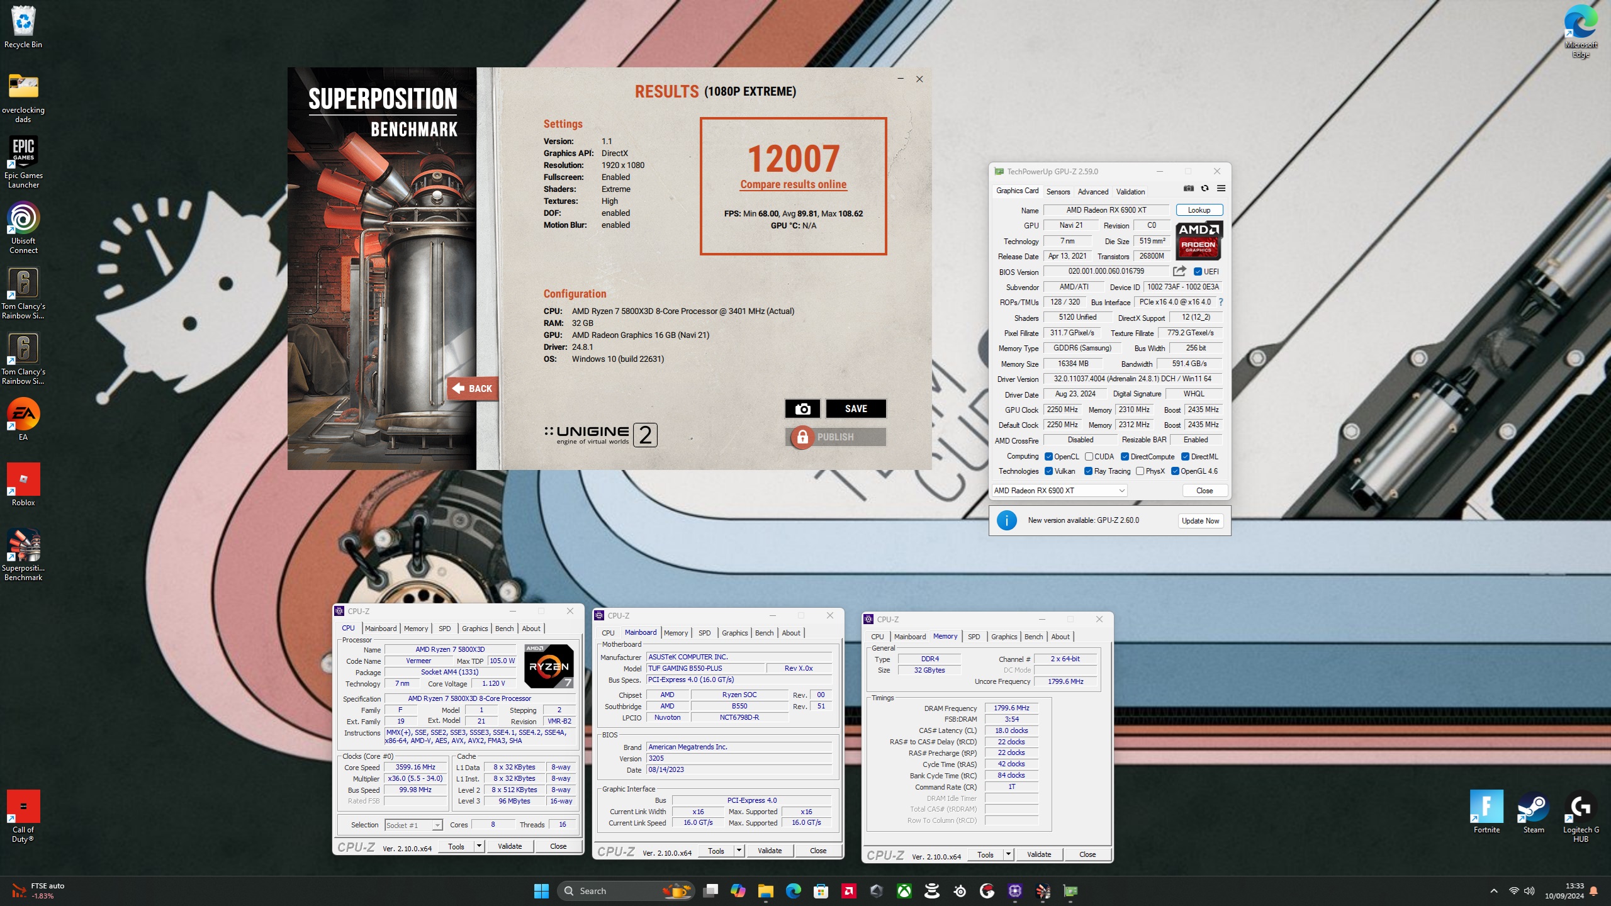Click the AMD Software icon in taskbar

pyautogui.click(x=848, y=891)
